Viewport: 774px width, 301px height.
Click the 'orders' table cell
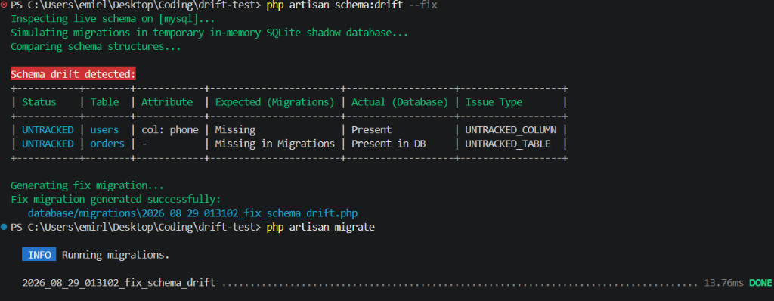click(107, 144)
